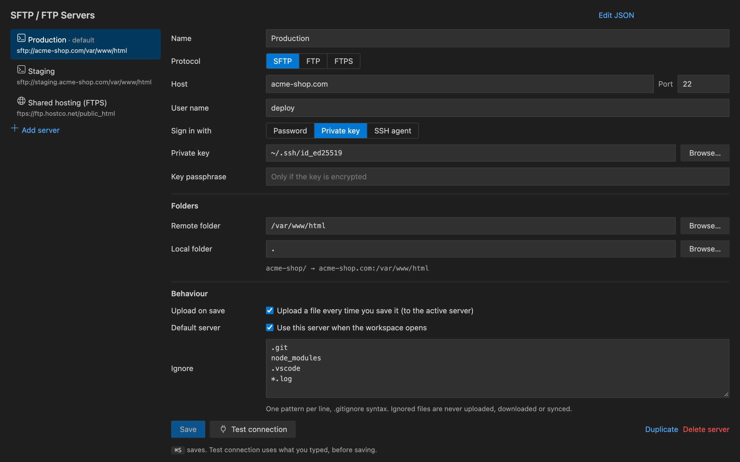Click the Test connection button
The height and width of the screenshot is (462, 740).
pos(253,429)
